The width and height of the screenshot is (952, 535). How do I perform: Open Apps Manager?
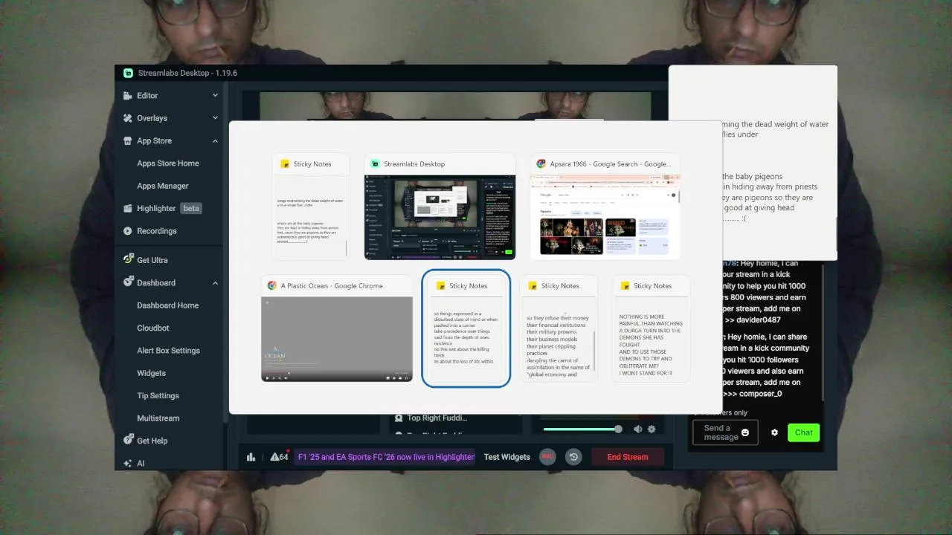[x=163, y=186]
